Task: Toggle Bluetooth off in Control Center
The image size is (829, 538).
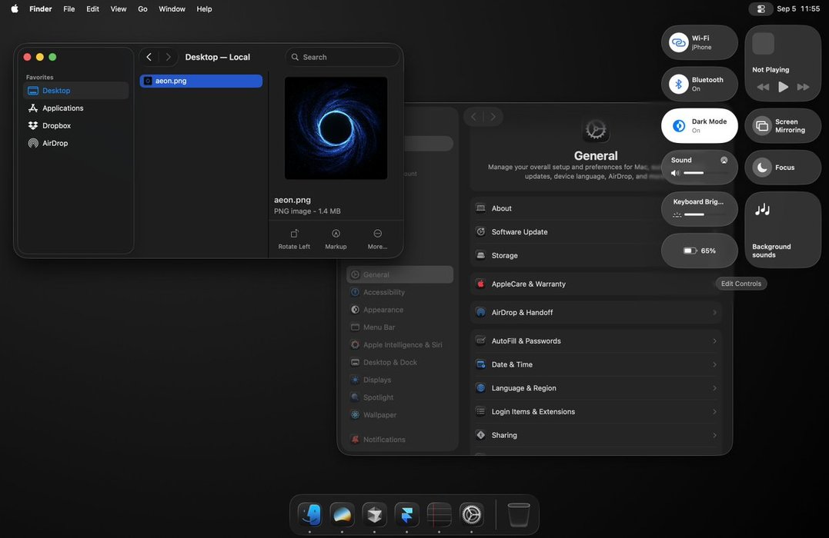Action: (x=678, y=85)
